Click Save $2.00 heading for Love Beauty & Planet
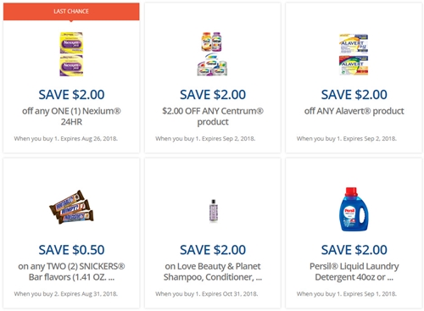Viewport: 424px width, 311px height. pos(213,250)
